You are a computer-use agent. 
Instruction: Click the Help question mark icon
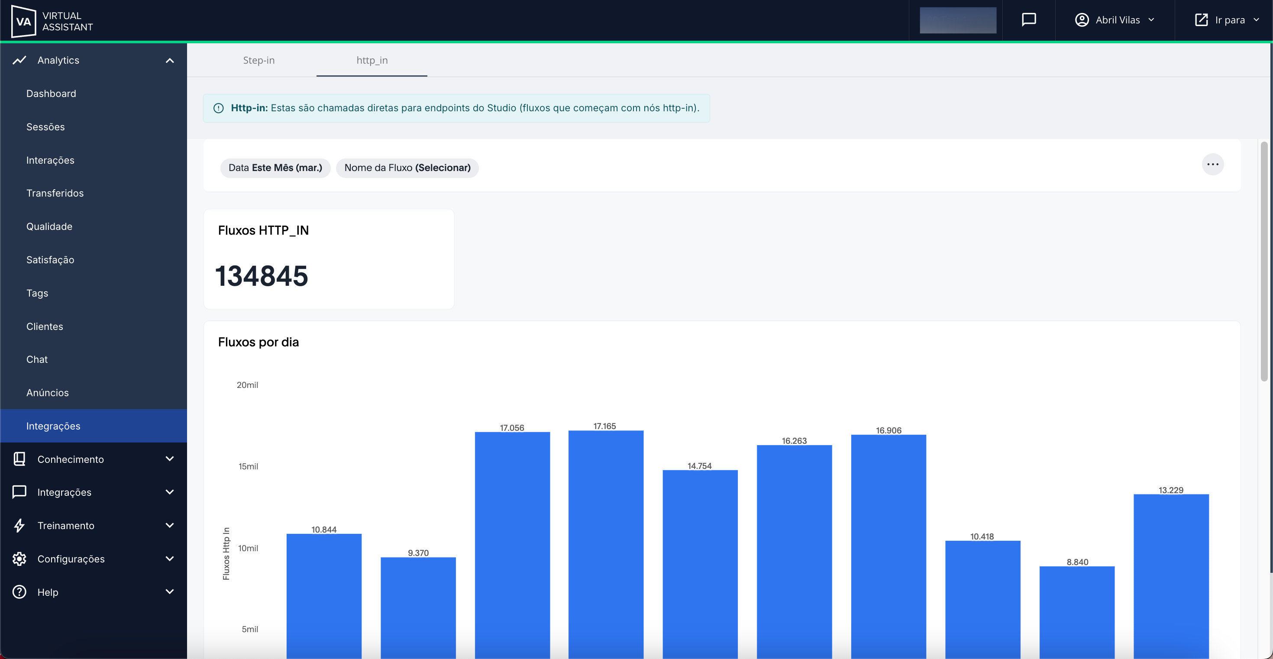click(19, 592)
